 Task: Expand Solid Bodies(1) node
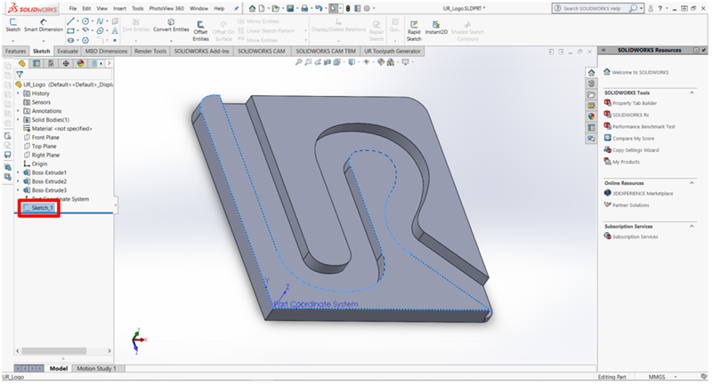click(x=18, y=120)
